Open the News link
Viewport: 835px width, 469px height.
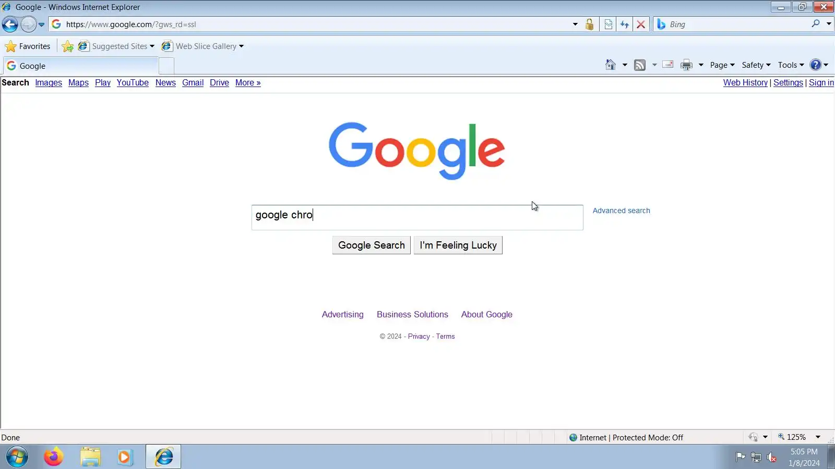165,83
